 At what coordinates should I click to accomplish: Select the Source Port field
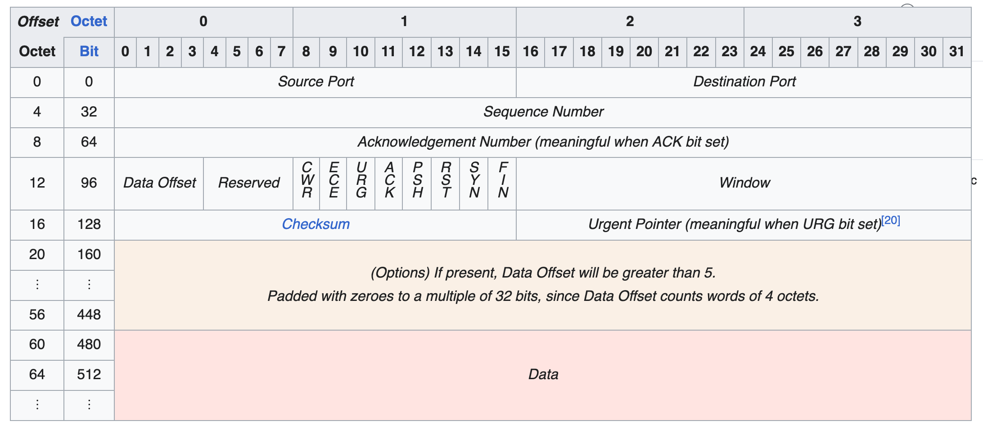(315, 82)
